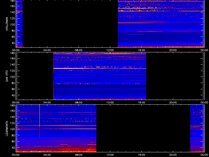The image size is (209, 157).
Task: Pick the 140 frequency tick on Learmonth axis
Action: [x=13, y=117]
